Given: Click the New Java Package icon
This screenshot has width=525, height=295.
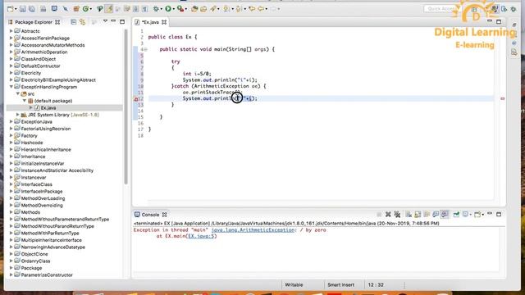Looking at the screenshot, I should point(76,9).
